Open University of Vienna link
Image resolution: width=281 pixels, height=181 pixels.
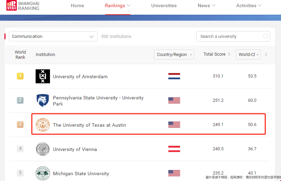pos(75,149)
